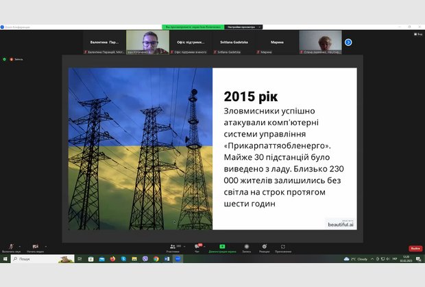Open the Reactions menu
This screenshot has height=287, width=425.
coord(264,246)
